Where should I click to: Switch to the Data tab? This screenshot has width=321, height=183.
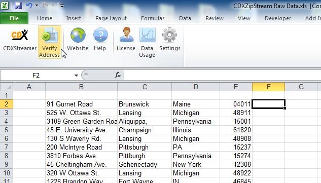click(185, 18)
